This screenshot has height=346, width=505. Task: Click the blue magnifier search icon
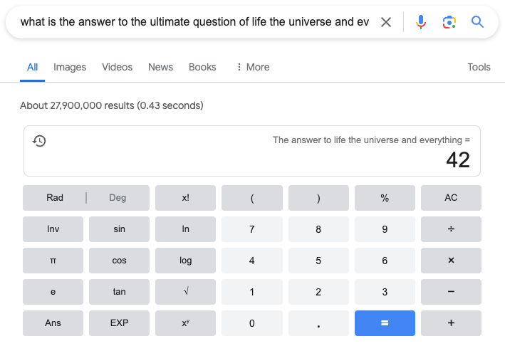(478, 22)
